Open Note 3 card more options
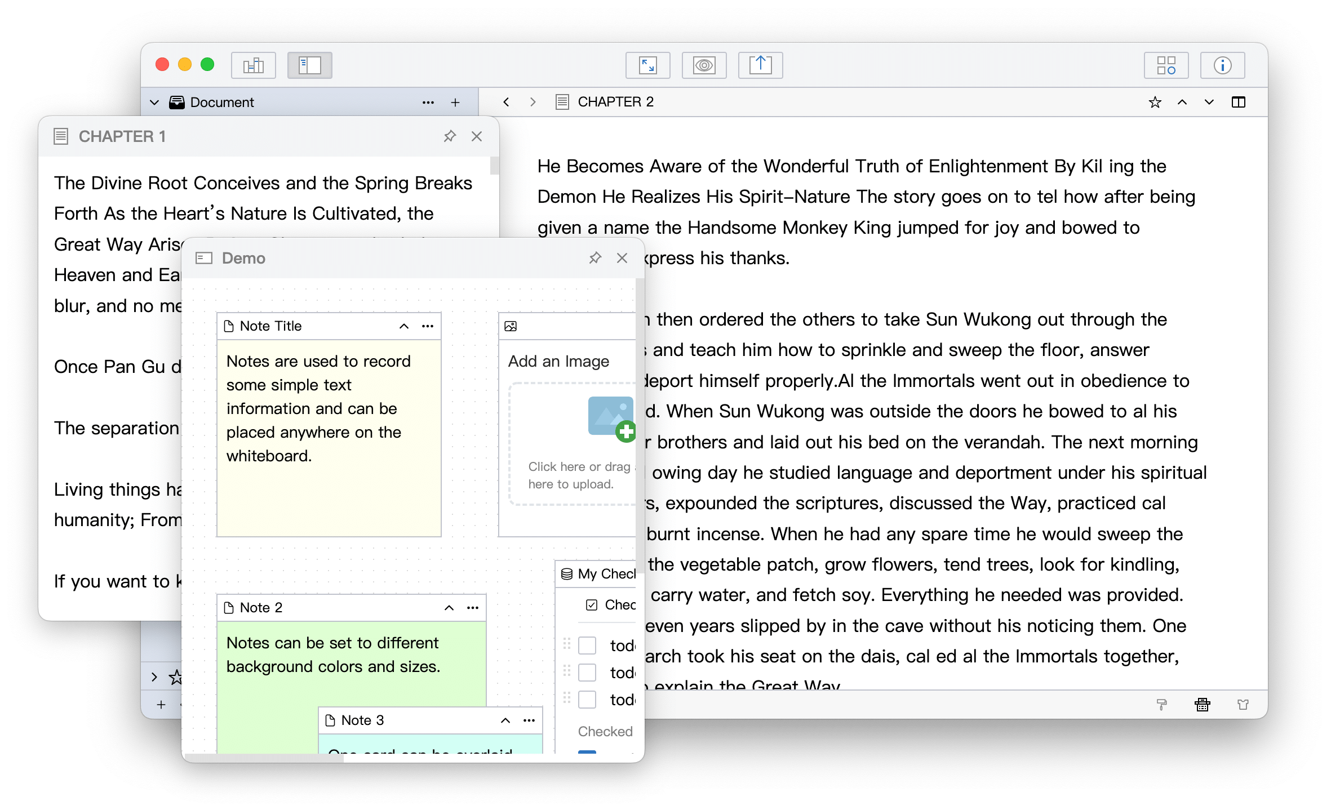 click(529, 720)
